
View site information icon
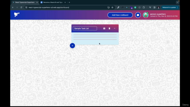coord(26,7)
